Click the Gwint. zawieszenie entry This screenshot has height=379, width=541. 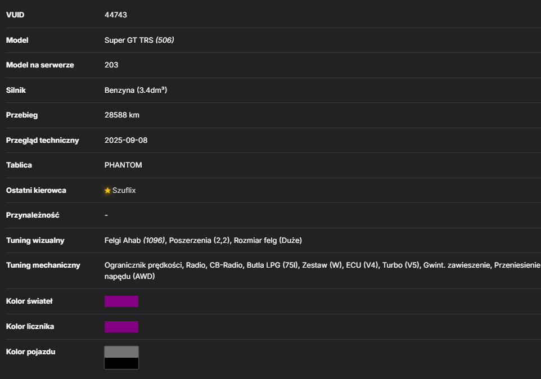[457, 265]
